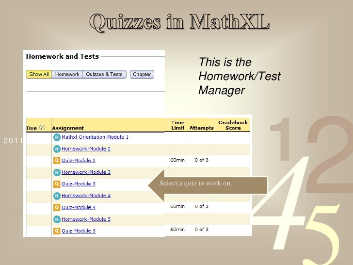Screen dimensions: 353x265
Task: Click the H icon beside Homework-Module 3
Action: 57,172
